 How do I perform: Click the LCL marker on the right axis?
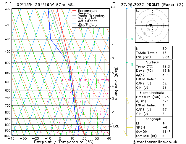(116, 126)
